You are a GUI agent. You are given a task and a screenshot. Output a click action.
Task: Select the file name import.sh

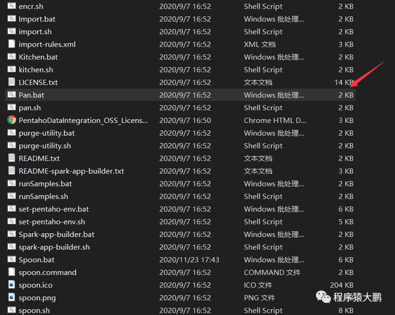(x=35, y=32)
